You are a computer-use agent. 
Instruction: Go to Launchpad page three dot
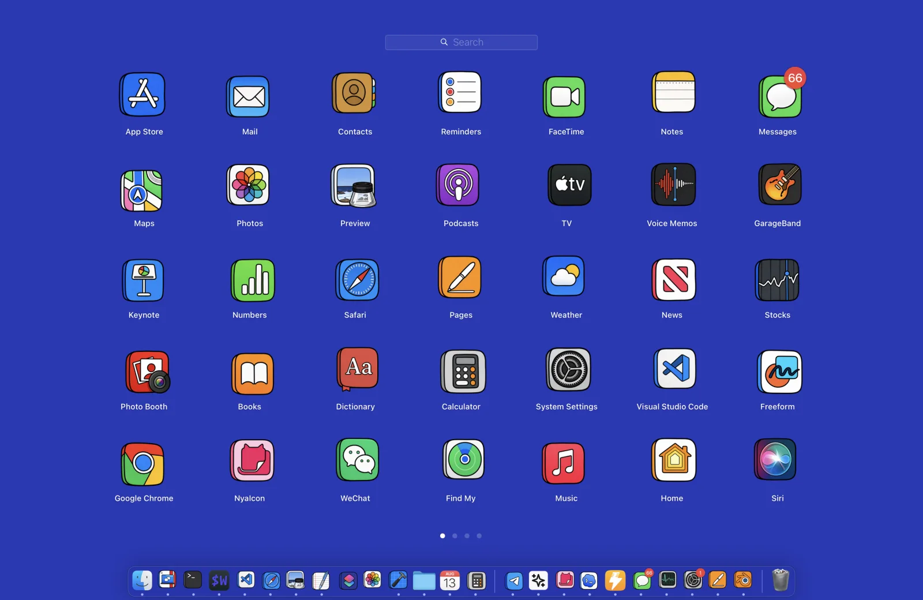(x=467, y=536)
